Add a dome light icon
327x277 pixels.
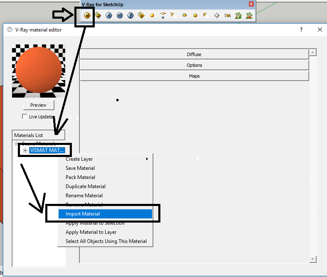[184, 15]
